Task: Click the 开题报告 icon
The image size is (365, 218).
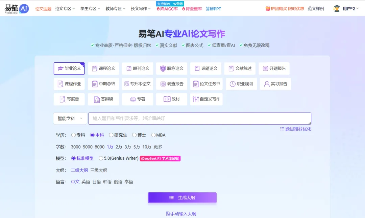Action: [x=265, y=68]
